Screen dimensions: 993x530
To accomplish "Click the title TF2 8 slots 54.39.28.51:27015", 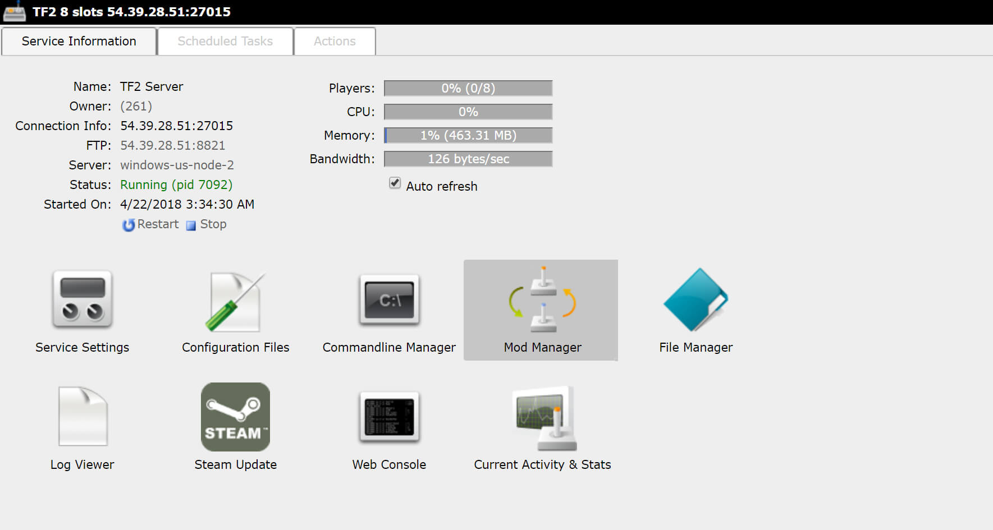I will [x=131, y=12].
